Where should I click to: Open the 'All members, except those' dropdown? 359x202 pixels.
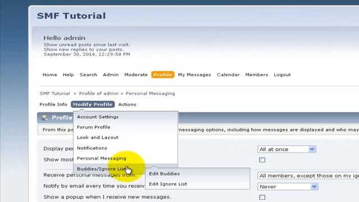pos(308,176)
